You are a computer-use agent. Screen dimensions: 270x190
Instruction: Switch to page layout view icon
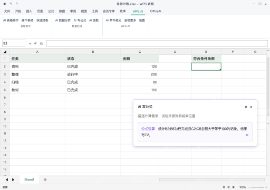[x=228, y=187]
